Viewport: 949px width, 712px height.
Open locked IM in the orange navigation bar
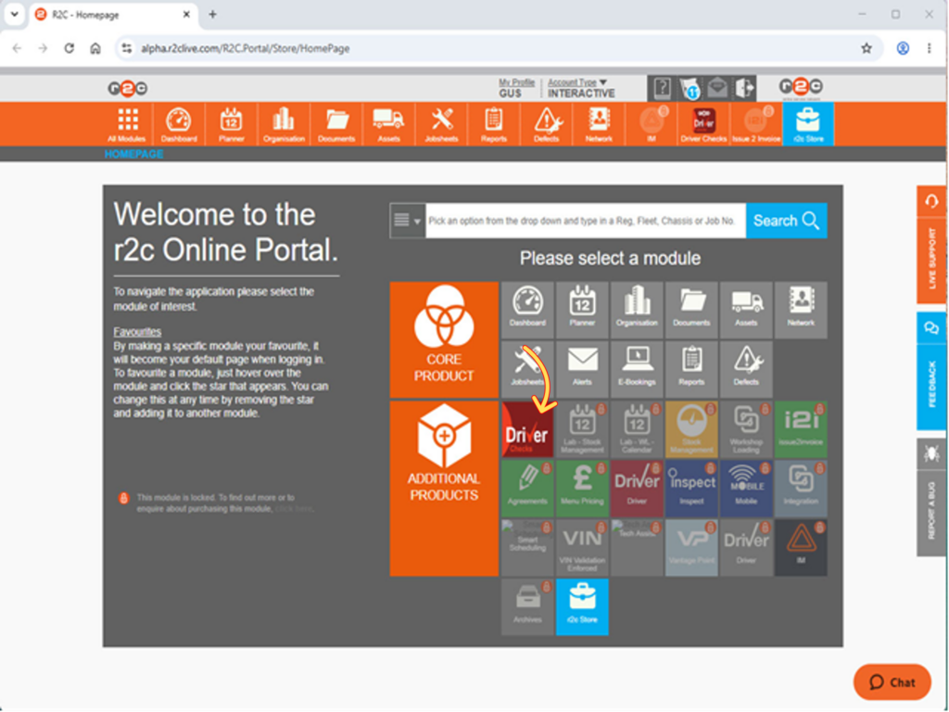(652, 124)
